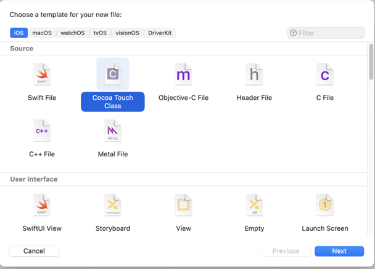The width and height of the screenshot is (375, 269).
Task: Select the SwiftUI View template icon
Action: (42, 205)
